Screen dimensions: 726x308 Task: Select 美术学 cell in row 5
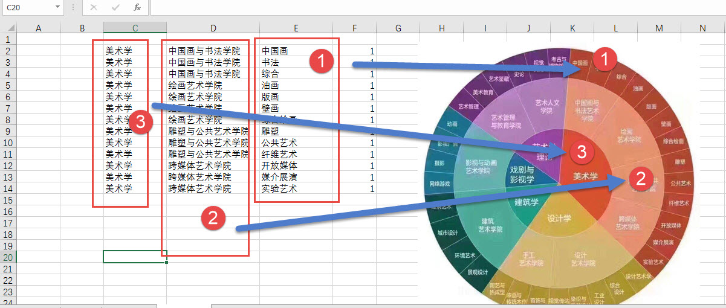[x=135, y=85]
